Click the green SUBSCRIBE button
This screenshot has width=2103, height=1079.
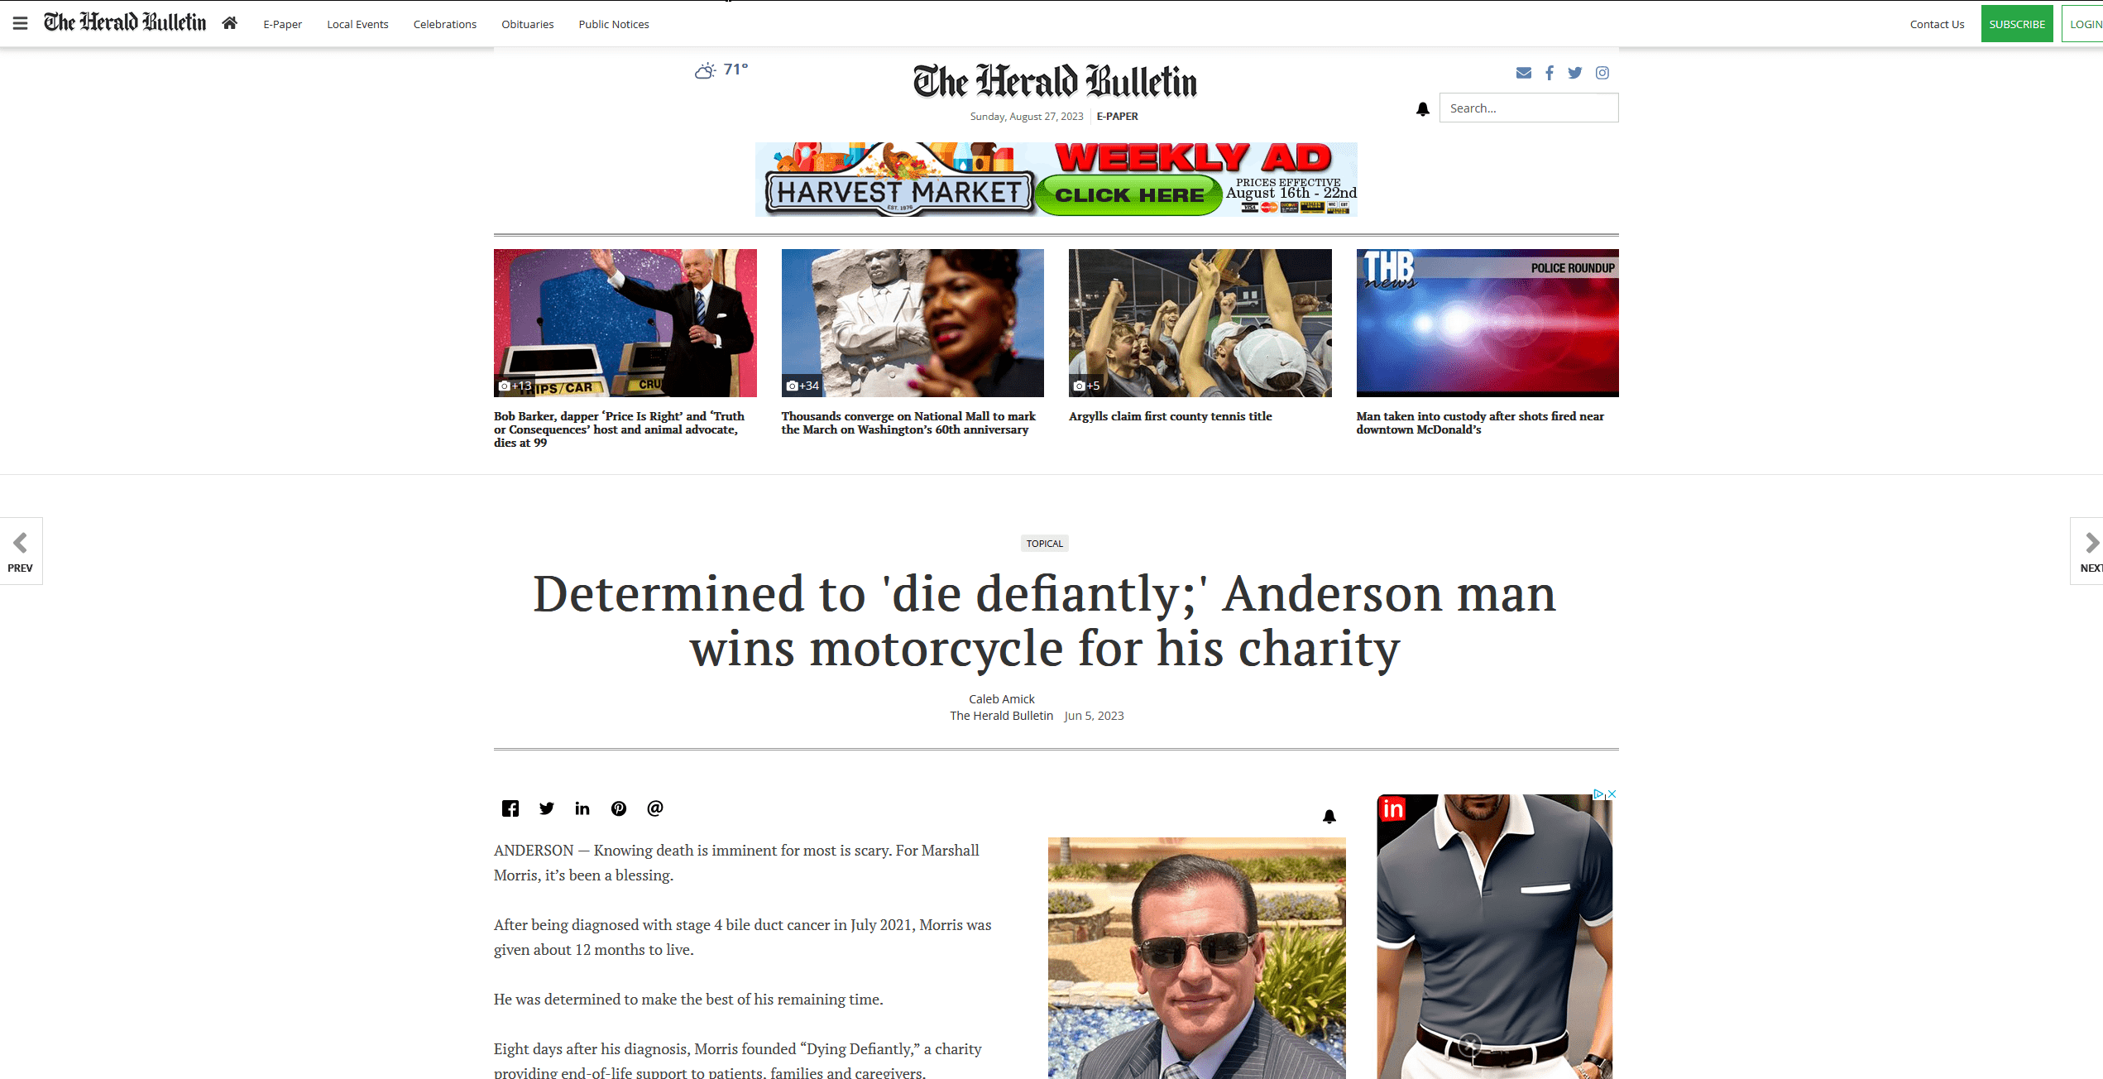(x=2017, y=24)
